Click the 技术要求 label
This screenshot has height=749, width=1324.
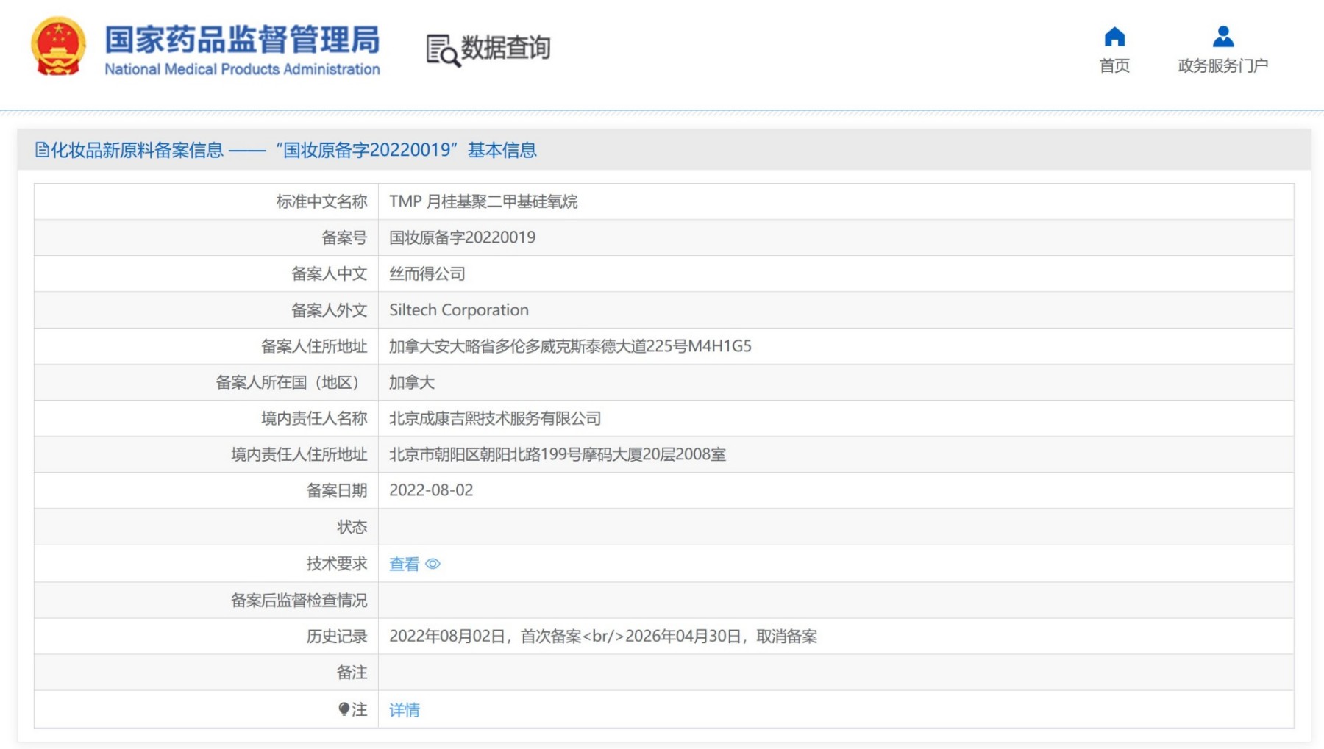(x=337, y=564)
